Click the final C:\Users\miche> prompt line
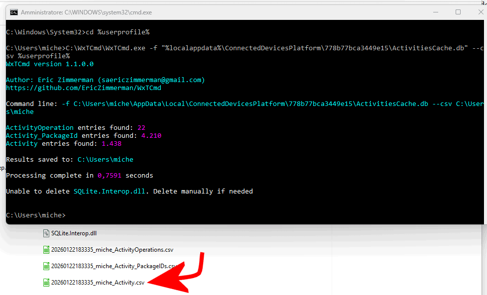 pos(35,215)
